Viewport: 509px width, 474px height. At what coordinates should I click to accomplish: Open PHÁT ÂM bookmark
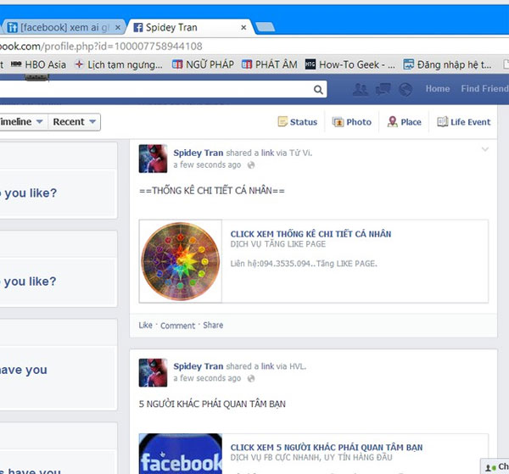(270, 64)
